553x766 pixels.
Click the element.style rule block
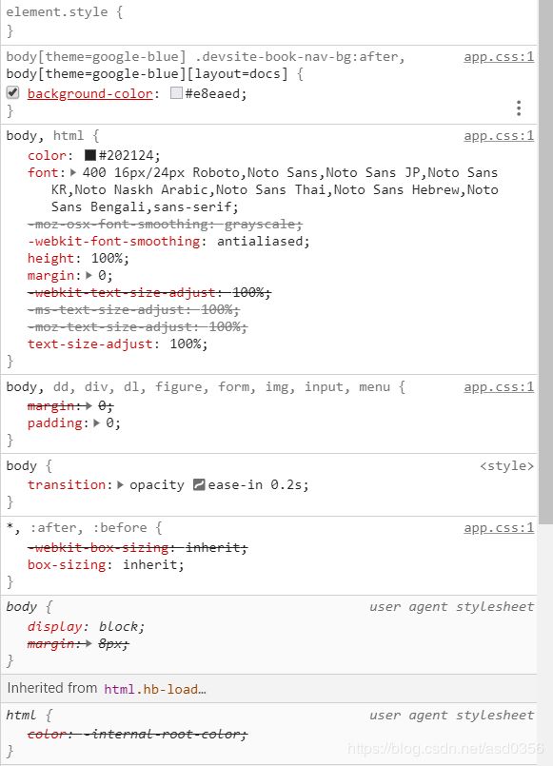click(x=268, y=22)
